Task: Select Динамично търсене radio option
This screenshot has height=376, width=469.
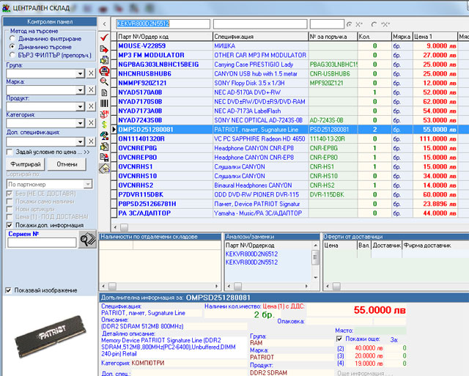Action: point(12,47)
